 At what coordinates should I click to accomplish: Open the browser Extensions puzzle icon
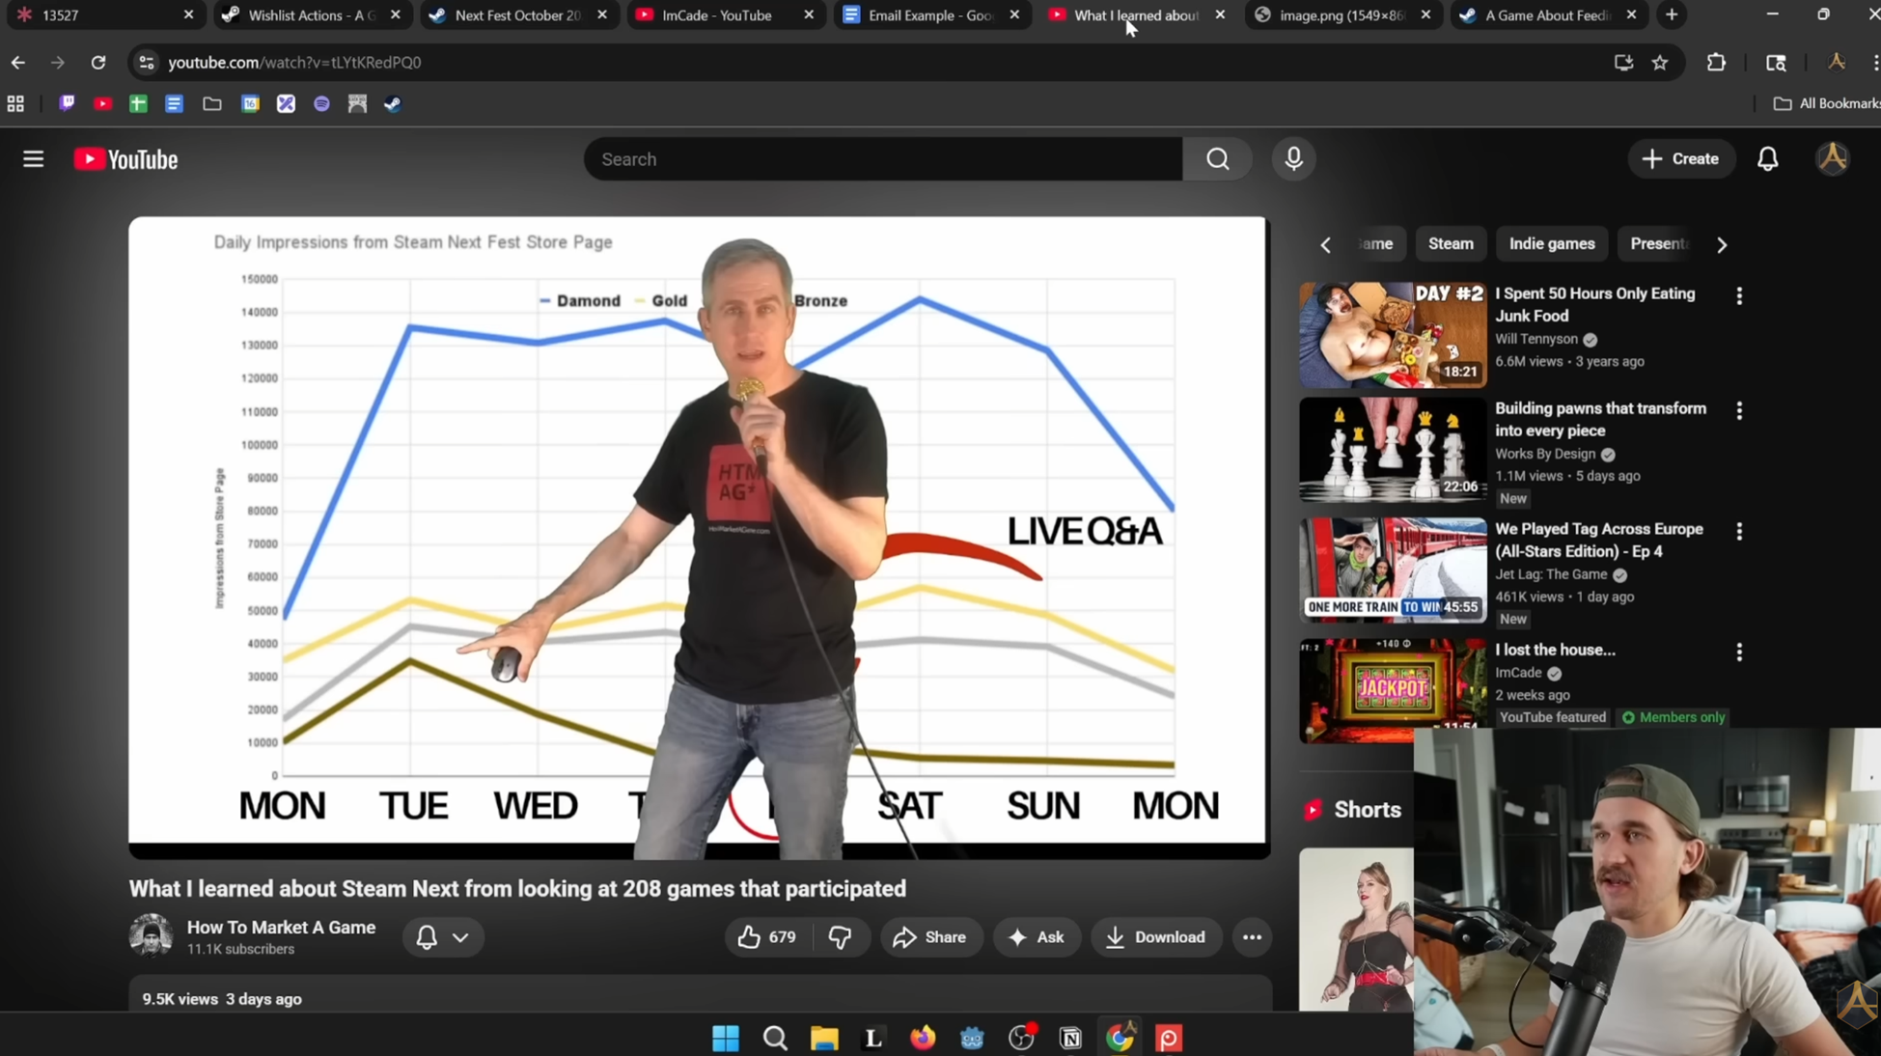[1716, 63]
